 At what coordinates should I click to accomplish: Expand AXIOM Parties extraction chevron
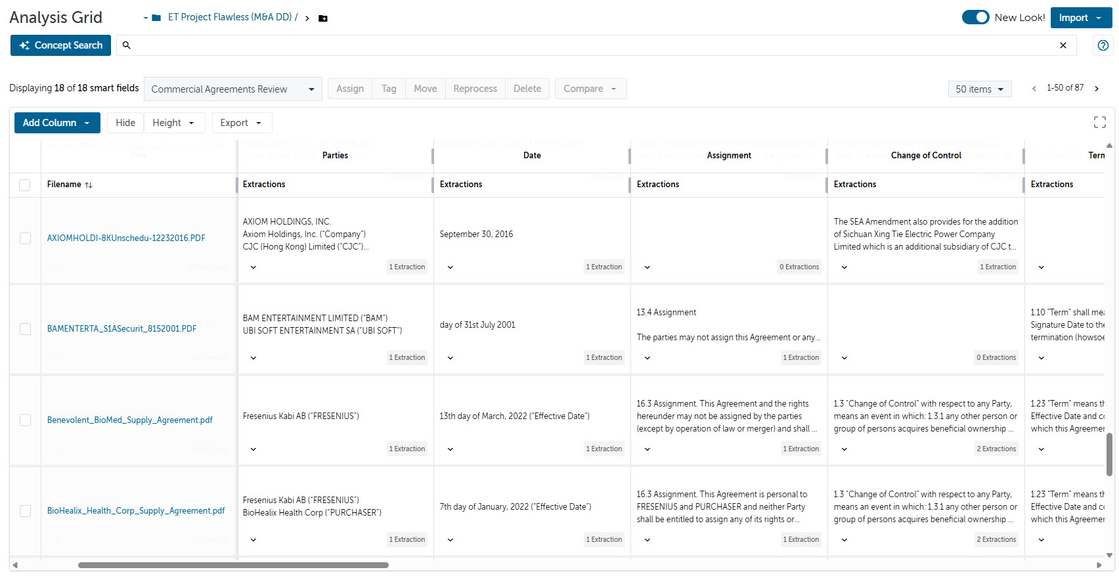(x=253, y=267)
